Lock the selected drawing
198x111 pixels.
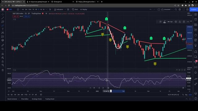[180, 22]
